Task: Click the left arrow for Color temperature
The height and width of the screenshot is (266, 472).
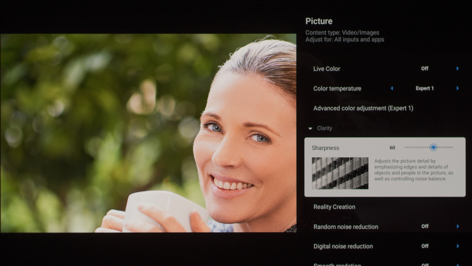Action: [x=392, y=88]
